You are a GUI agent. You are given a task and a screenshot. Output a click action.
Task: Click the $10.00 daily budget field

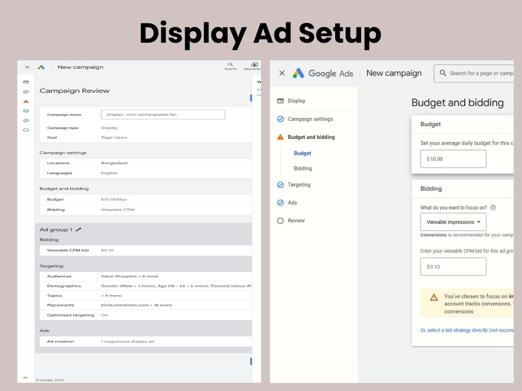(453, 159)
